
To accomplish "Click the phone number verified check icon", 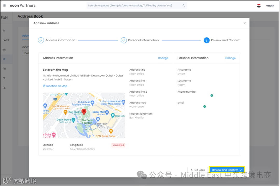I will click(212, 95).
